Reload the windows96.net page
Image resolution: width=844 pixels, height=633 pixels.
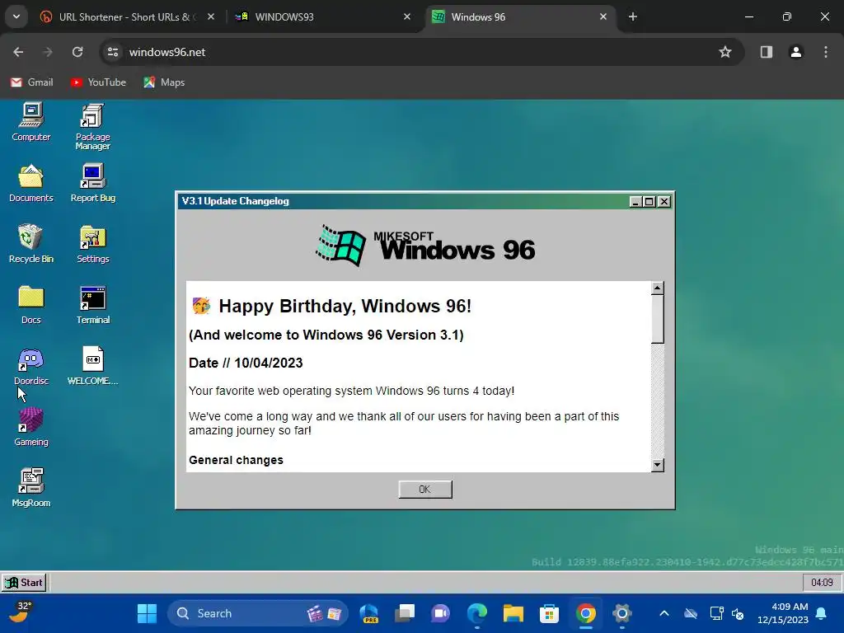77,52
